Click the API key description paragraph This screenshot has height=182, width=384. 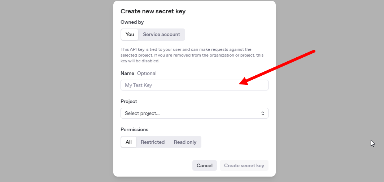point(192,55)
